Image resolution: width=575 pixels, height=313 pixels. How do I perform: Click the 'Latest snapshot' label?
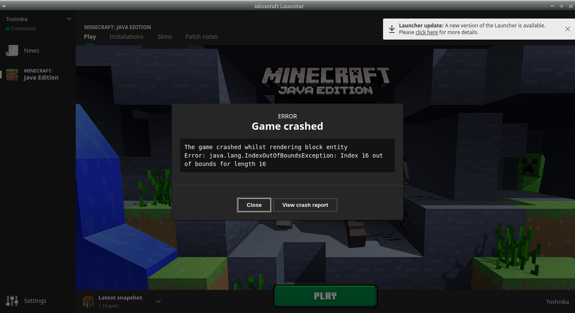coord(120,297)
